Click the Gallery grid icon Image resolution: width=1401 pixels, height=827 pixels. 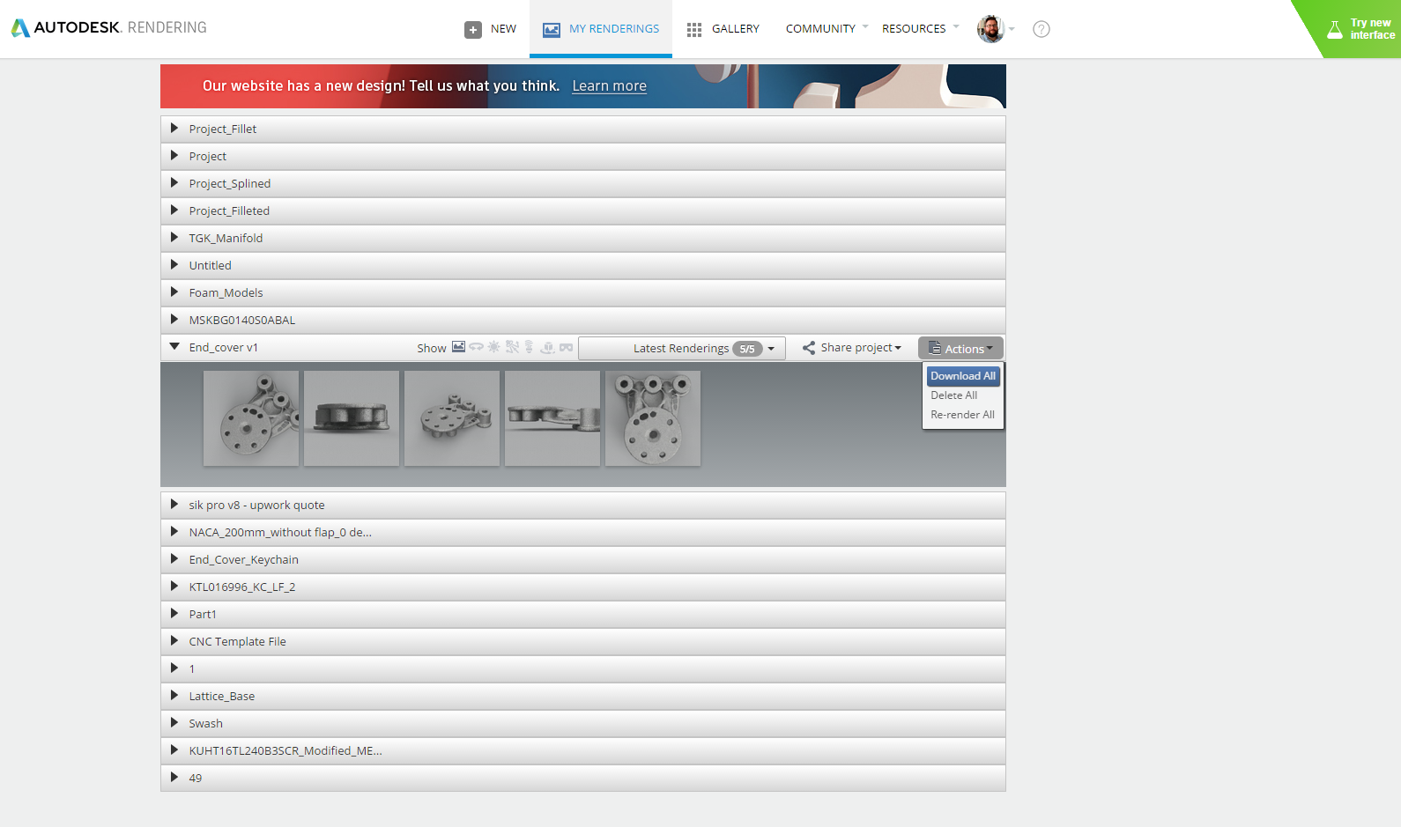tap(694, 30)
